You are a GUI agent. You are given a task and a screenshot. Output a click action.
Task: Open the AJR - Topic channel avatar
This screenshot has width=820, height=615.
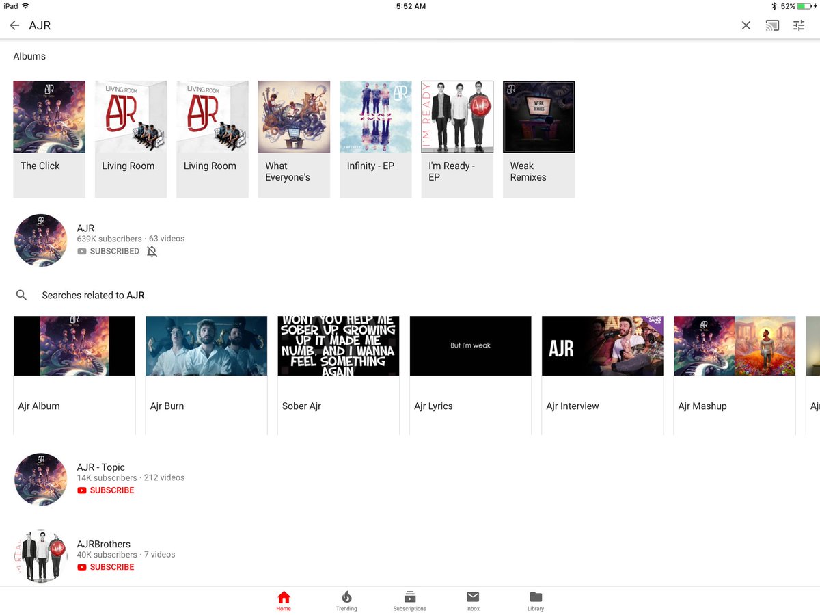pyautogui.click(x=41, y=479)
